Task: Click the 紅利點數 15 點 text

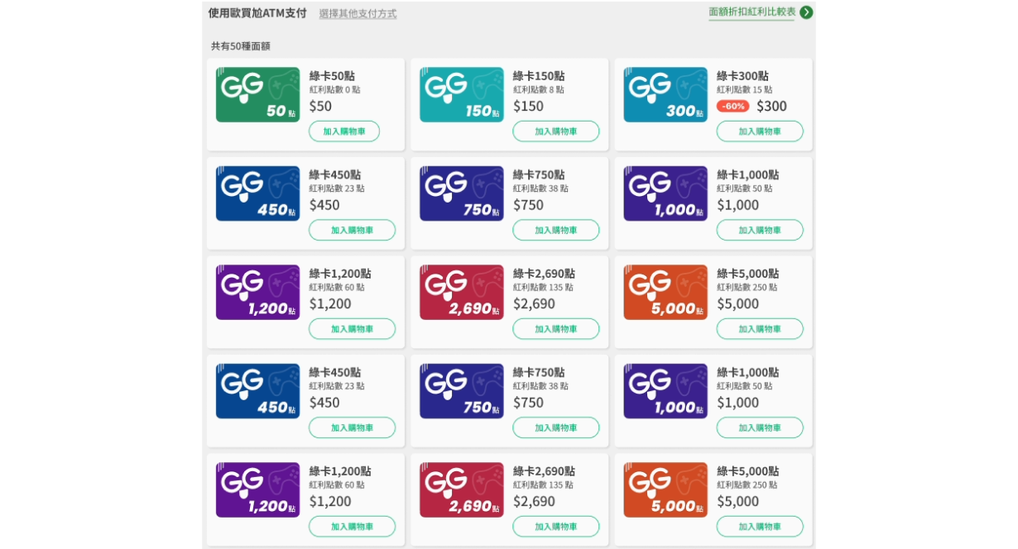Action: tap(745, 90)
